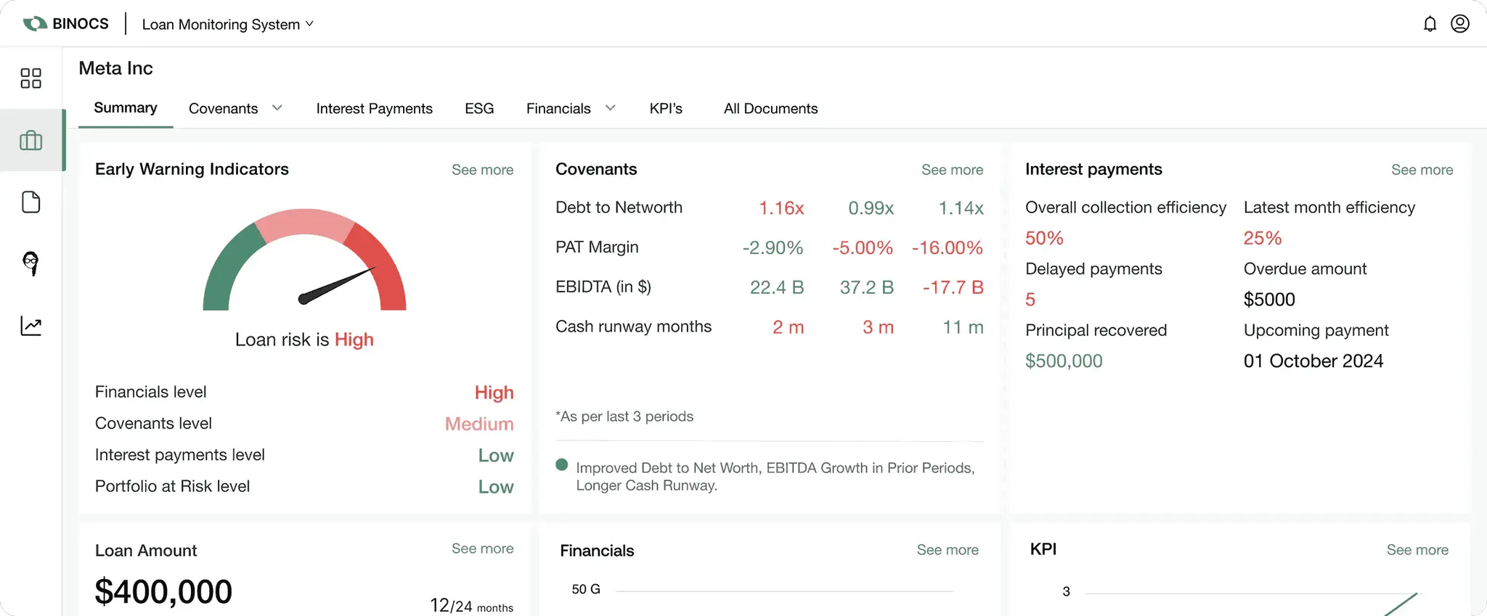The height and width of the screenshot is (616, 1487).
Task: Open the documents page icon in sidebar
Action: click(x=30, y=202)
